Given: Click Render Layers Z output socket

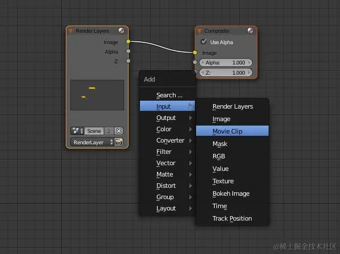Looking at the screenshot, I should (129, 61).
